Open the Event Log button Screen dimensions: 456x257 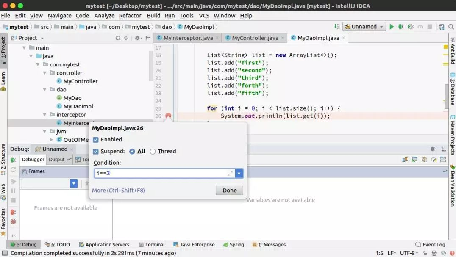[x=431, y=245]
